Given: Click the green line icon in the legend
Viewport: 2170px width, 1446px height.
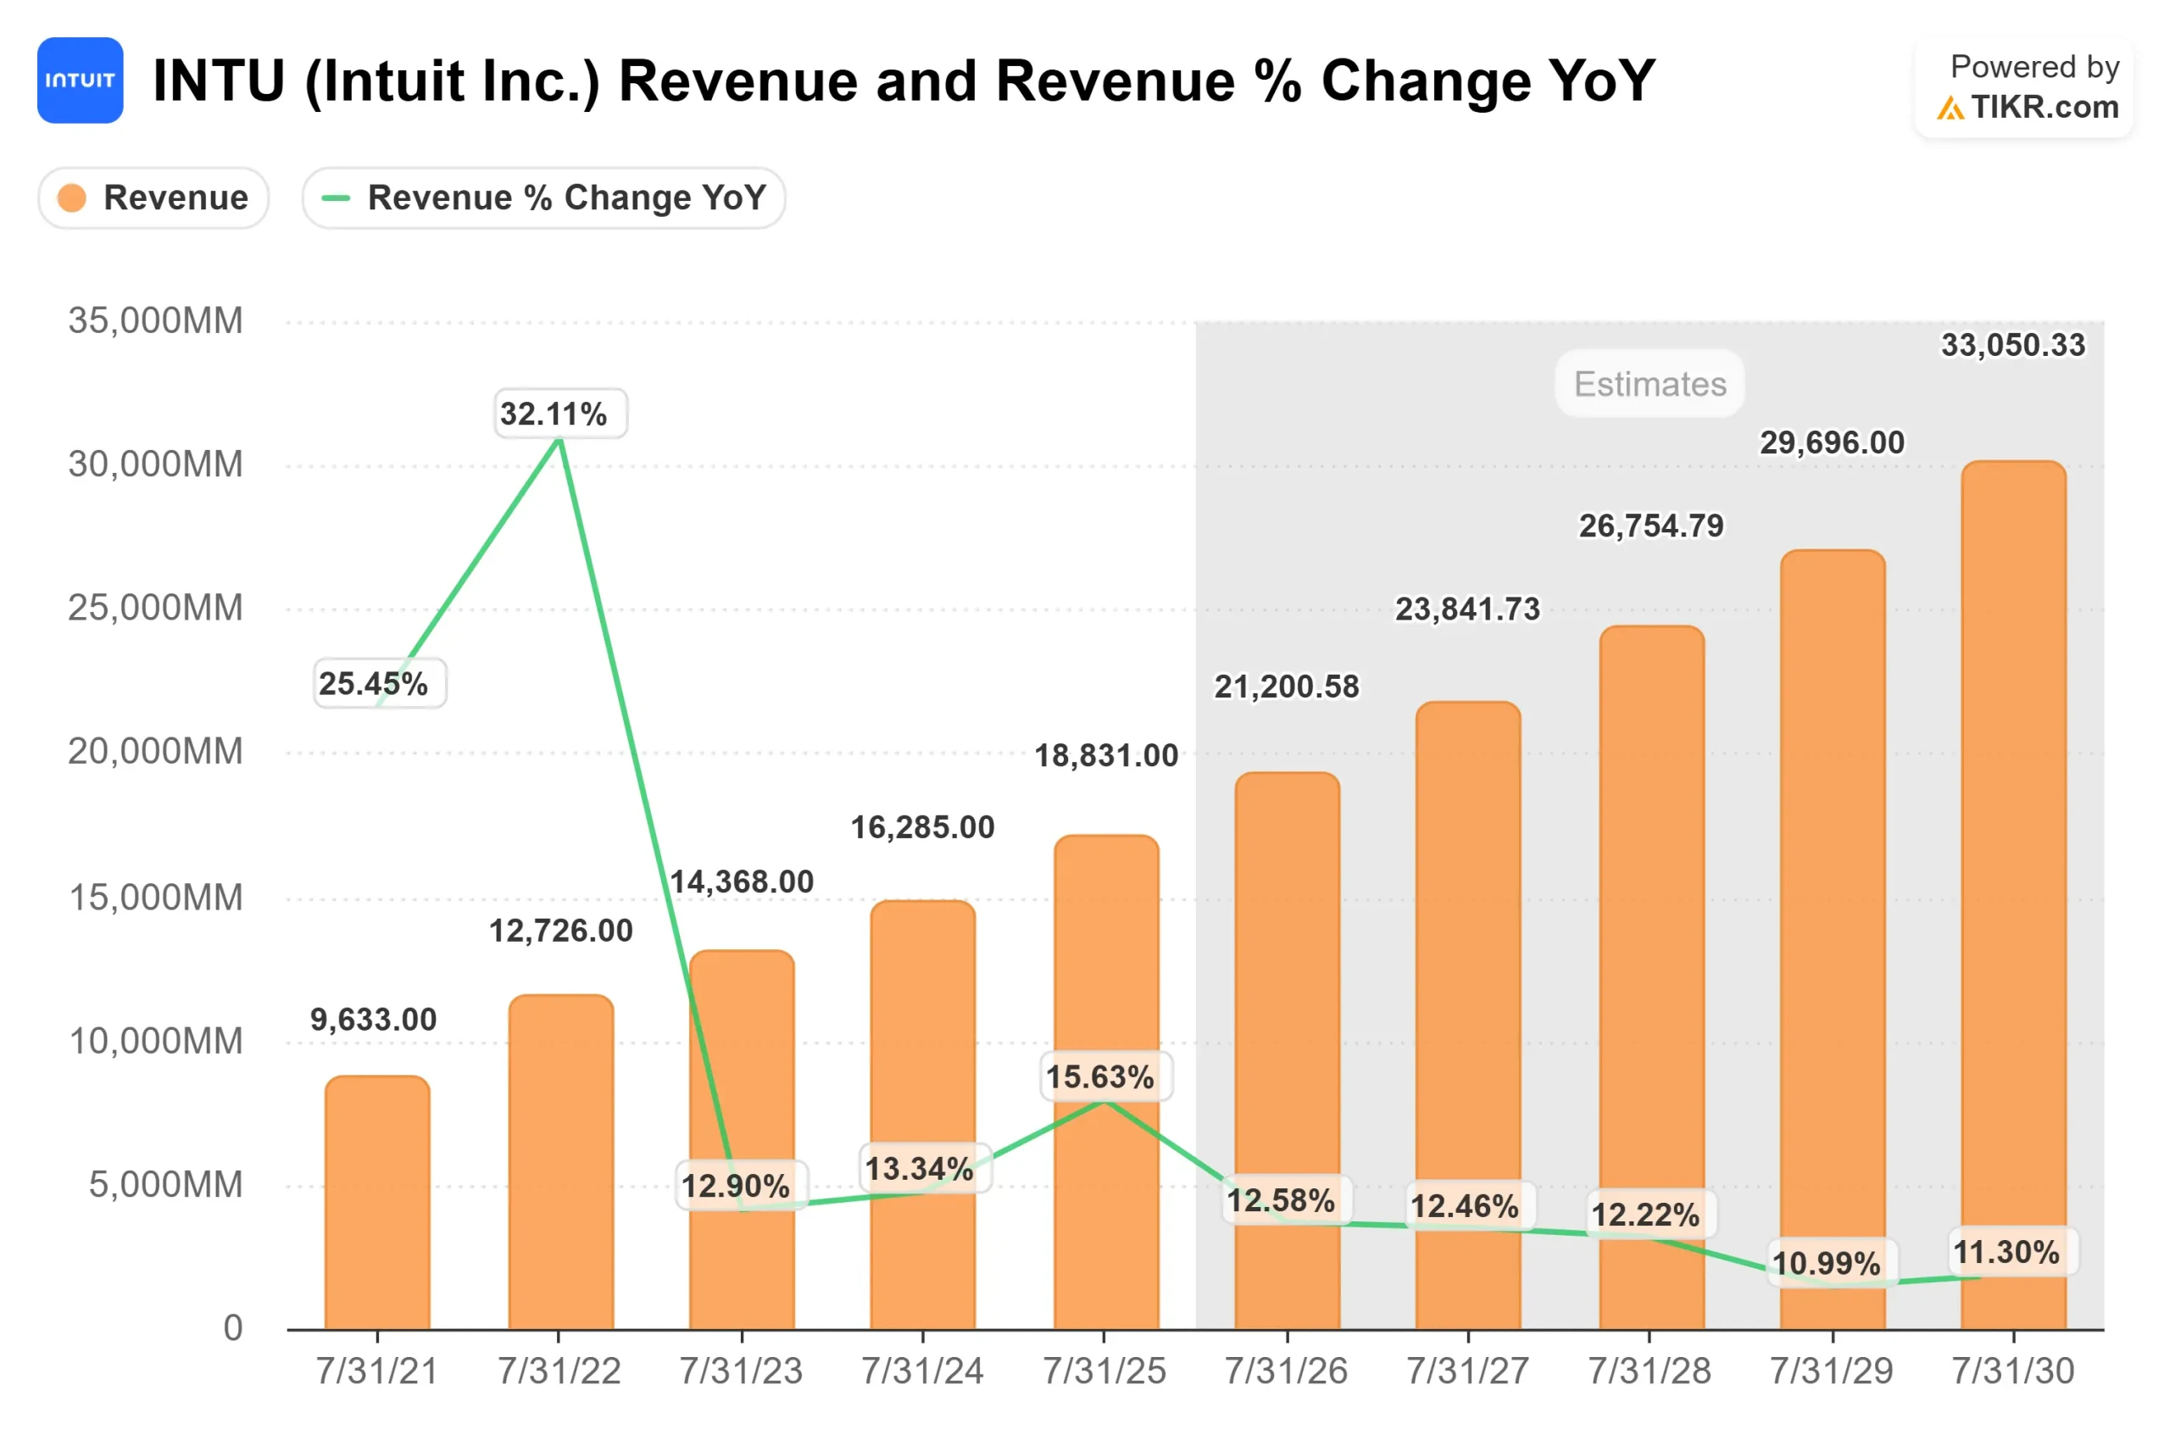Looking at the screenshot, I should tap(336, 197).
